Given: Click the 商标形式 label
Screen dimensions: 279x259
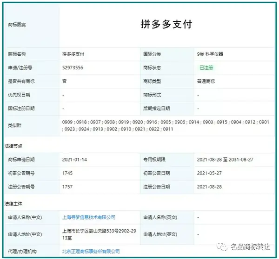Looking at the screenshot, I should click(152, 95).
